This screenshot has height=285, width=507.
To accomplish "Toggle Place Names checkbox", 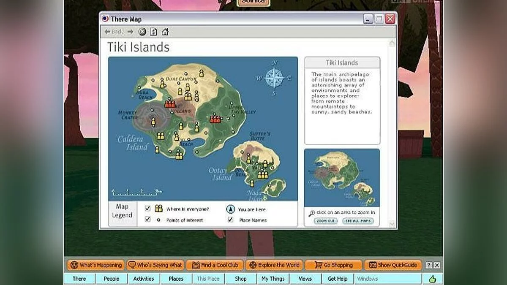I will click(230, 220).
